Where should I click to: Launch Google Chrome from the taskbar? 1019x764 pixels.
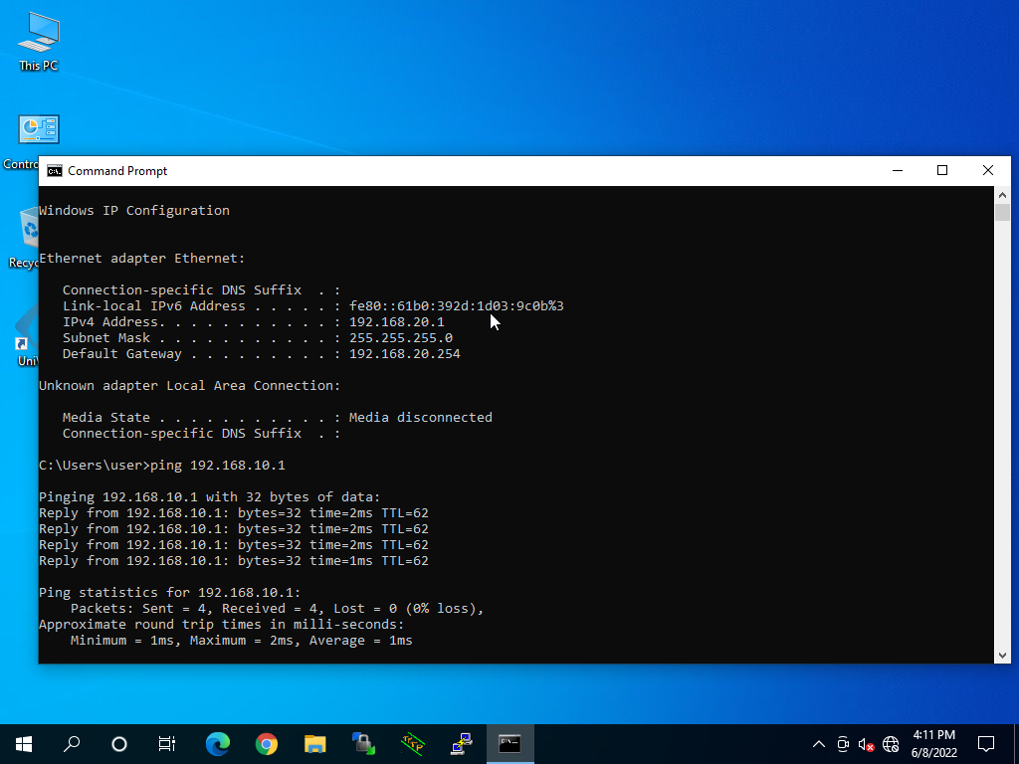click(x=266, y=743)
